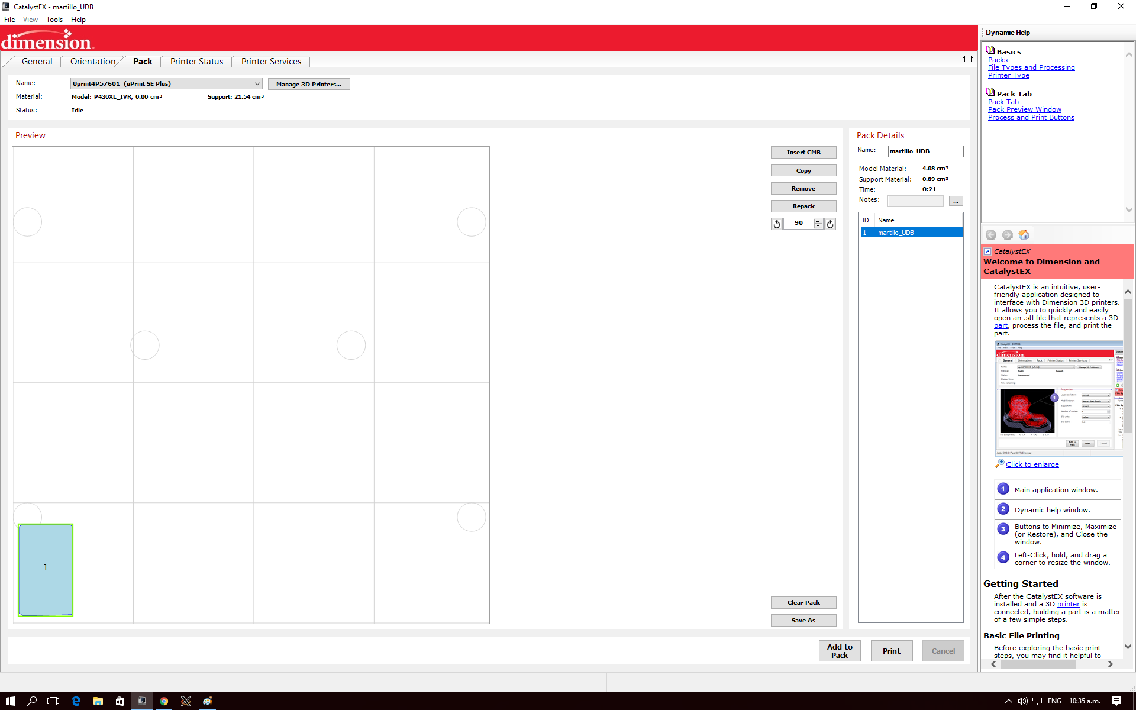The image size is (1136, 710).
Task: Open the Paint app on the taskbar
Action: click(x=208, y=701)
